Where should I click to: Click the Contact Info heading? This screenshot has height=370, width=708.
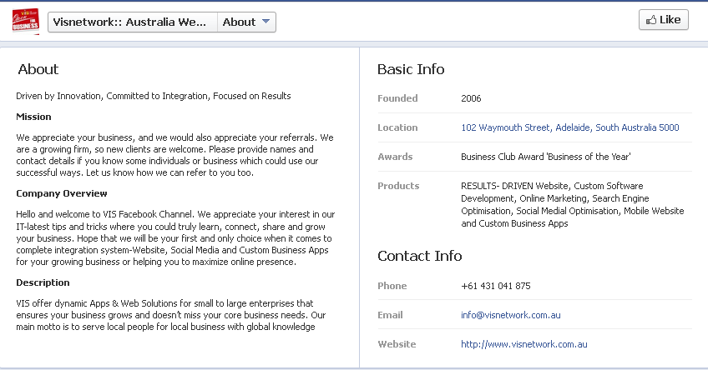pos(419,256)
